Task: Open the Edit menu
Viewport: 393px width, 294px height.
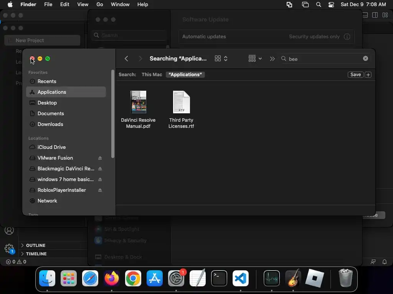Action: click(x=64, y=5)
